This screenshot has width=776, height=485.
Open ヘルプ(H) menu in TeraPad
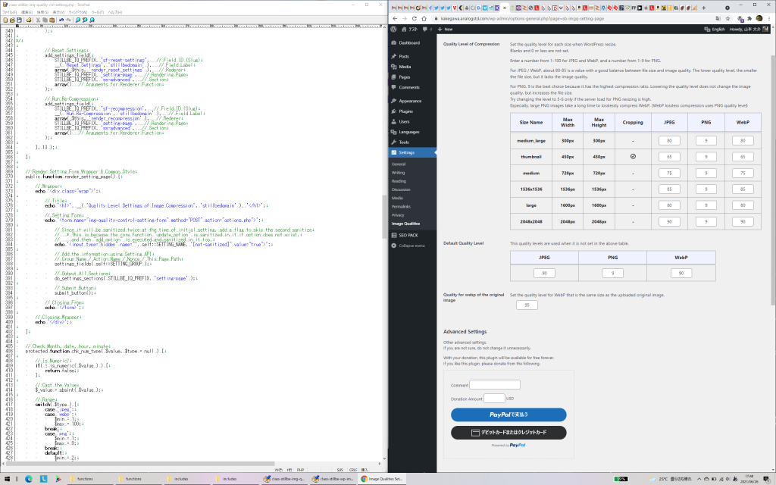(115, 12)
